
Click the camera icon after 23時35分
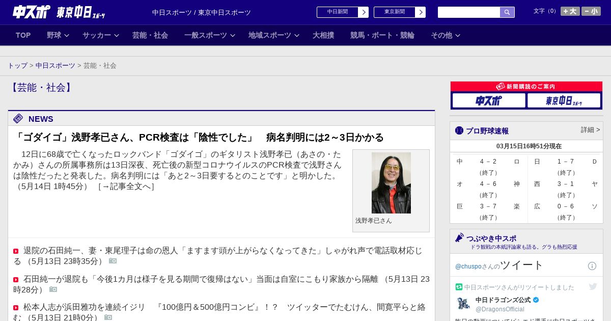(x=113, y=261)
